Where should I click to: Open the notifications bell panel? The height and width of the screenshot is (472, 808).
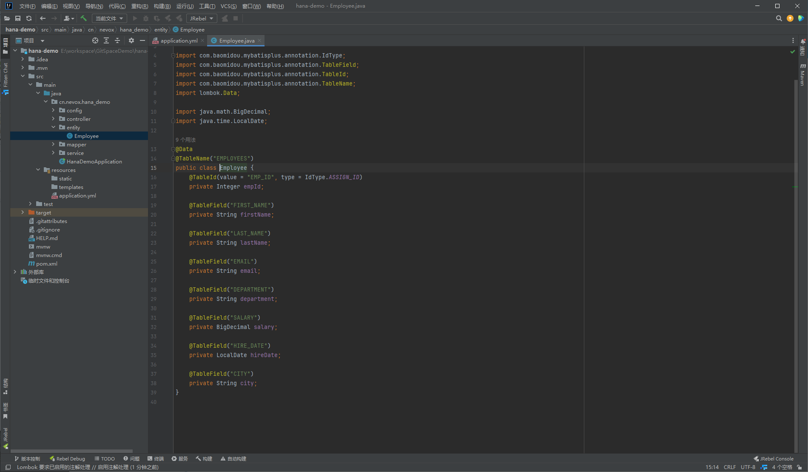point(803,47)
